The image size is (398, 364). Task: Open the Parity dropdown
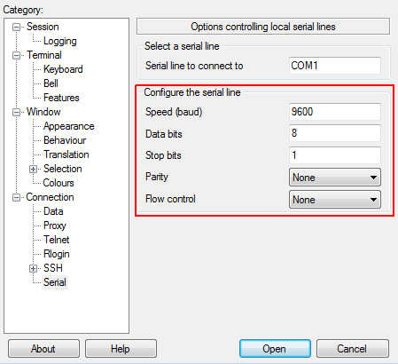[335, 178]
